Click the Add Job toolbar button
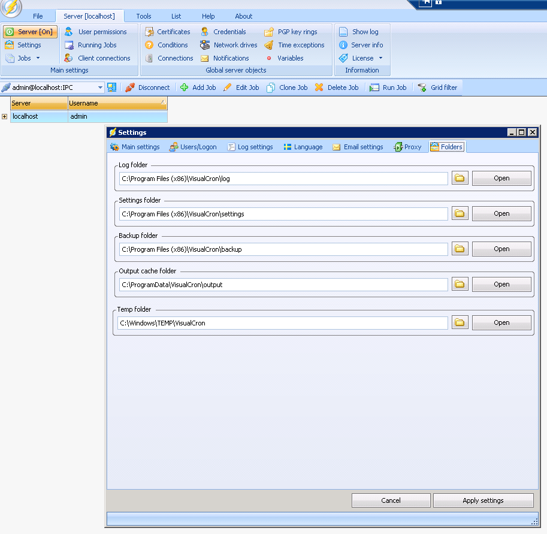 tap(198, 88)
